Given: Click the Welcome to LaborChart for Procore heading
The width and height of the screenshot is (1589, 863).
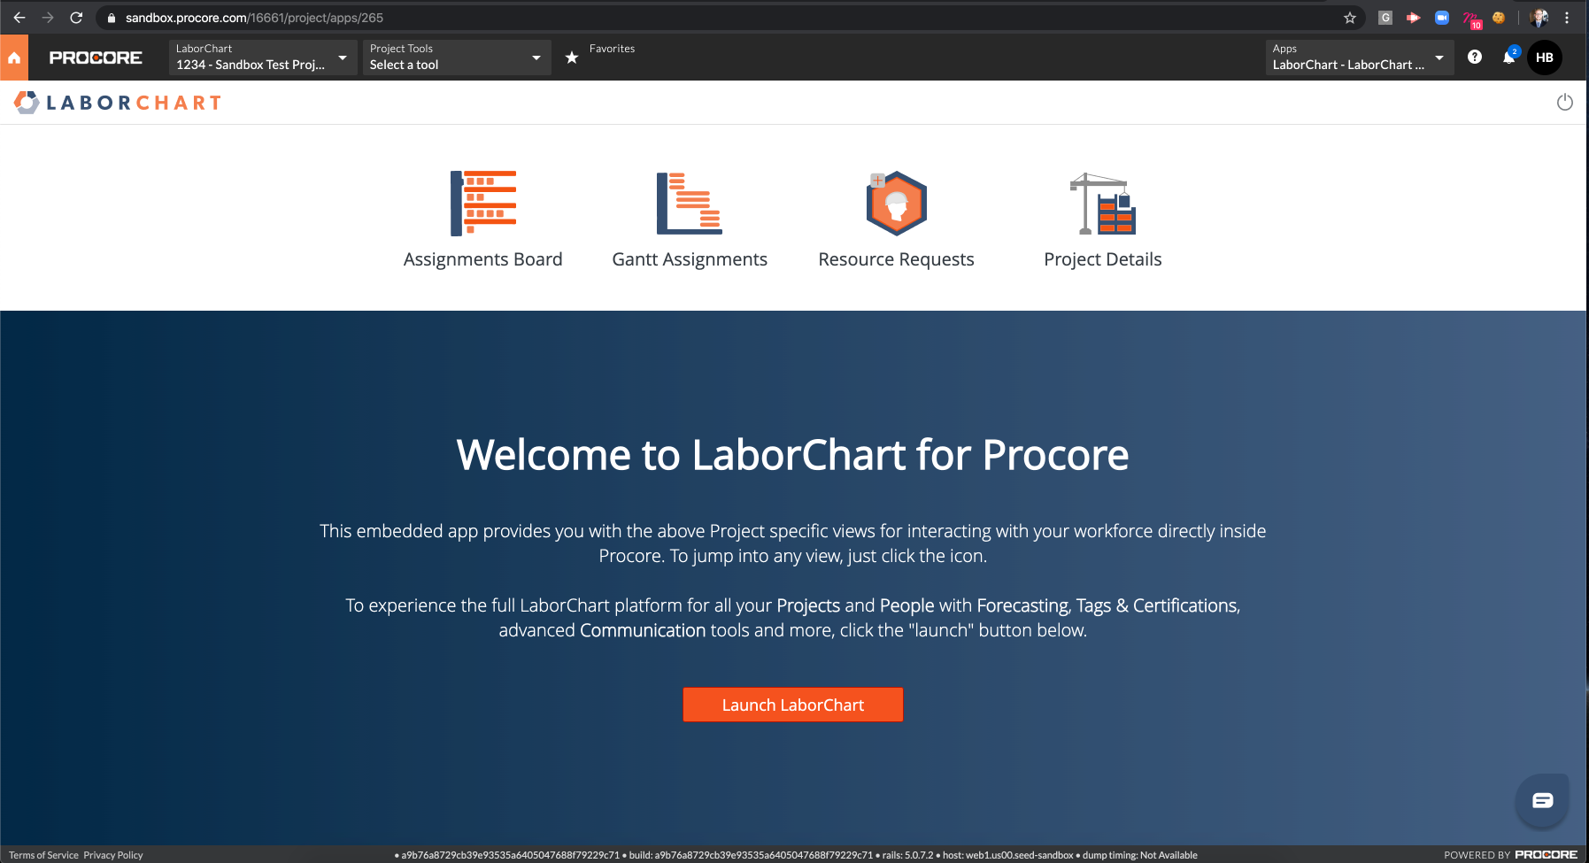Looking at the screenshot, I should [793, 455].
